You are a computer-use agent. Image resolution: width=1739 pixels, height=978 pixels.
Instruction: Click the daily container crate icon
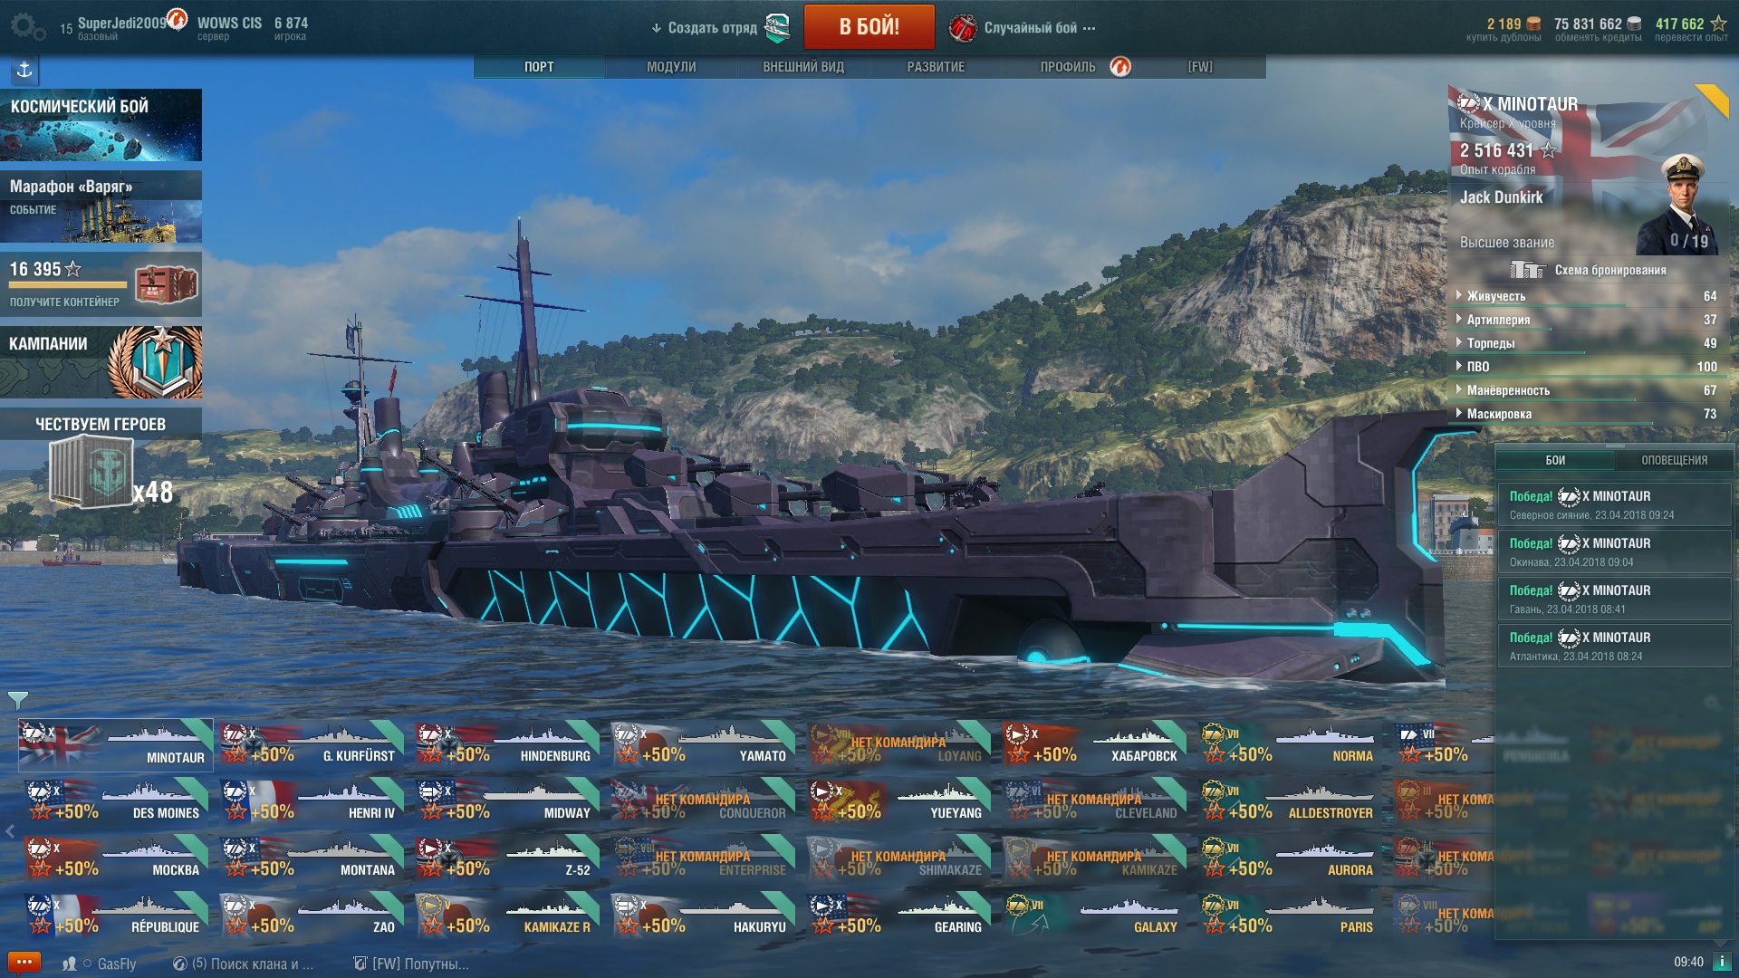tap(166, 284)
